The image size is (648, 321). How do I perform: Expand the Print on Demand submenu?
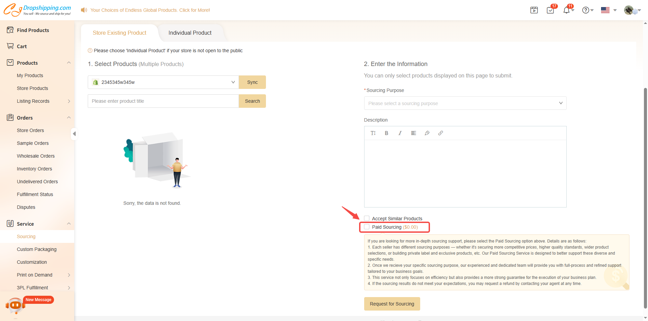pos(69,275)
